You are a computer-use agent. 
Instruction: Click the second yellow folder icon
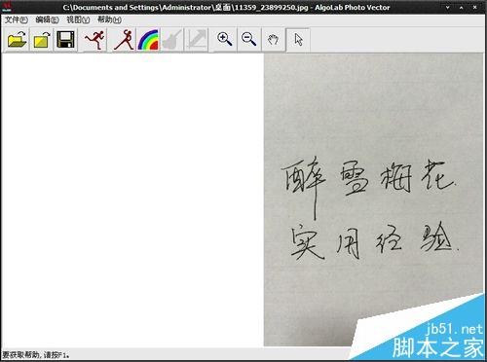tap(42, 40)
